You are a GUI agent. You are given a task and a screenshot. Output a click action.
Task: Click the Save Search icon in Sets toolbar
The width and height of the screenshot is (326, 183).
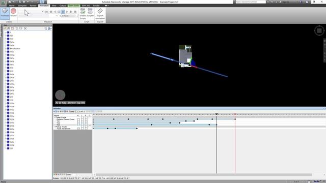click(x=9, y=28)
